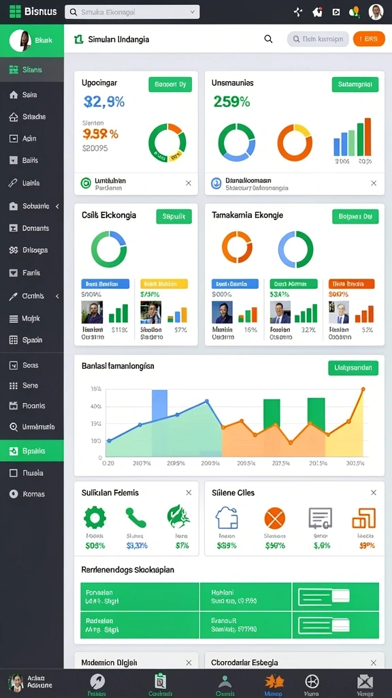The image size is (392, 698).
Task: Click the orange stacked squares icon in Silene Clles
Action: coord(363,518)
